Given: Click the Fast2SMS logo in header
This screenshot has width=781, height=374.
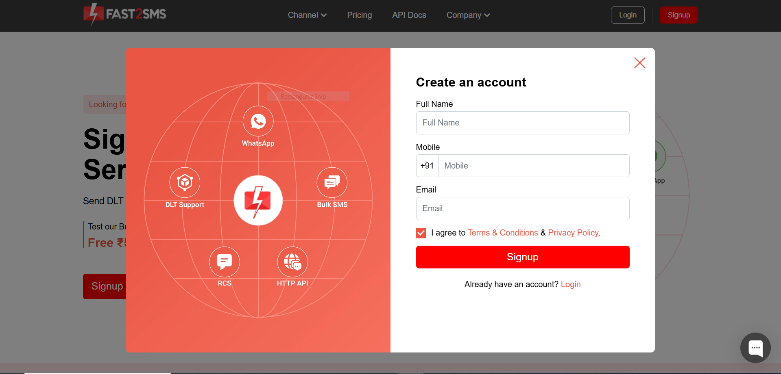Looking at the screenshot, I should (125, 15).
